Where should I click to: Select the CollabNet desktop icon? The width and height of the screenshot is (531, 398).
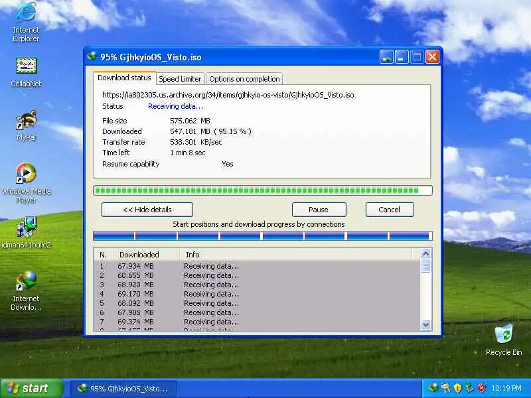click(26, 72)
